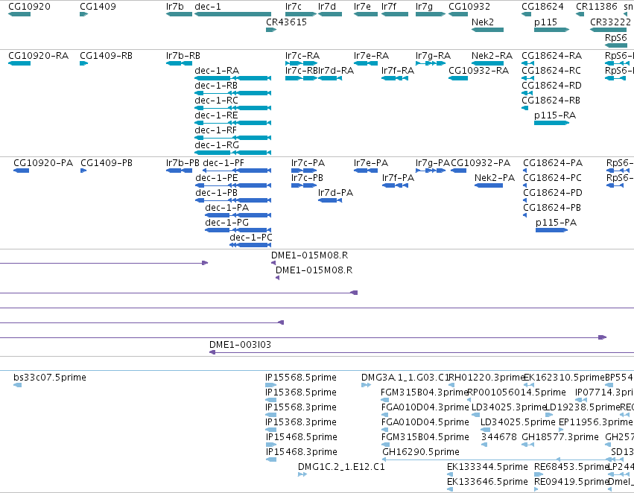
Task: Select the 'Nek2' gene label
Action: click(483, 22)
